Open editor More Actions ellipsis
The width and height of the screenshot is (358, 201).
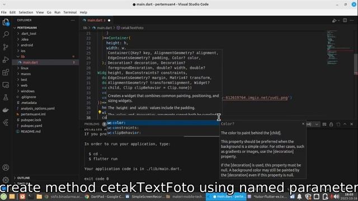[352, 20]
